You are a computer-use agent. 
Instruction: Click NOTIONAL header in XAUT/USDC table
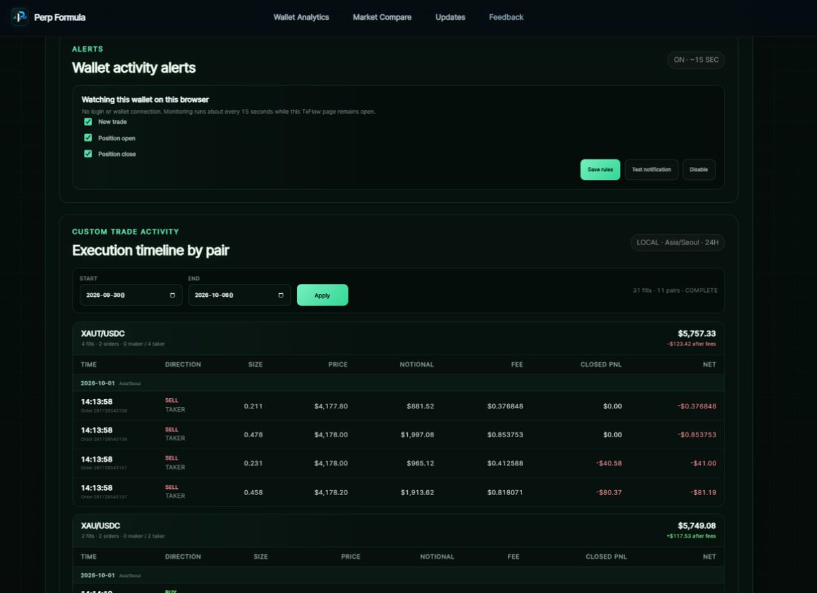(x=417, y=364)
